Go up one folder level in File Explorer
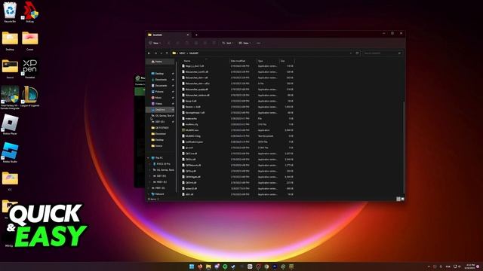483x271 pixels. pyautogui.click(x=167, y=53)
